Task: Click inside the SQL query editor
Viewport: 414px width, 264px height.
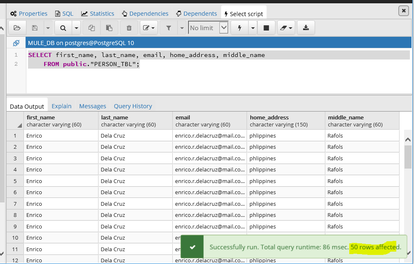Action: 206,78
